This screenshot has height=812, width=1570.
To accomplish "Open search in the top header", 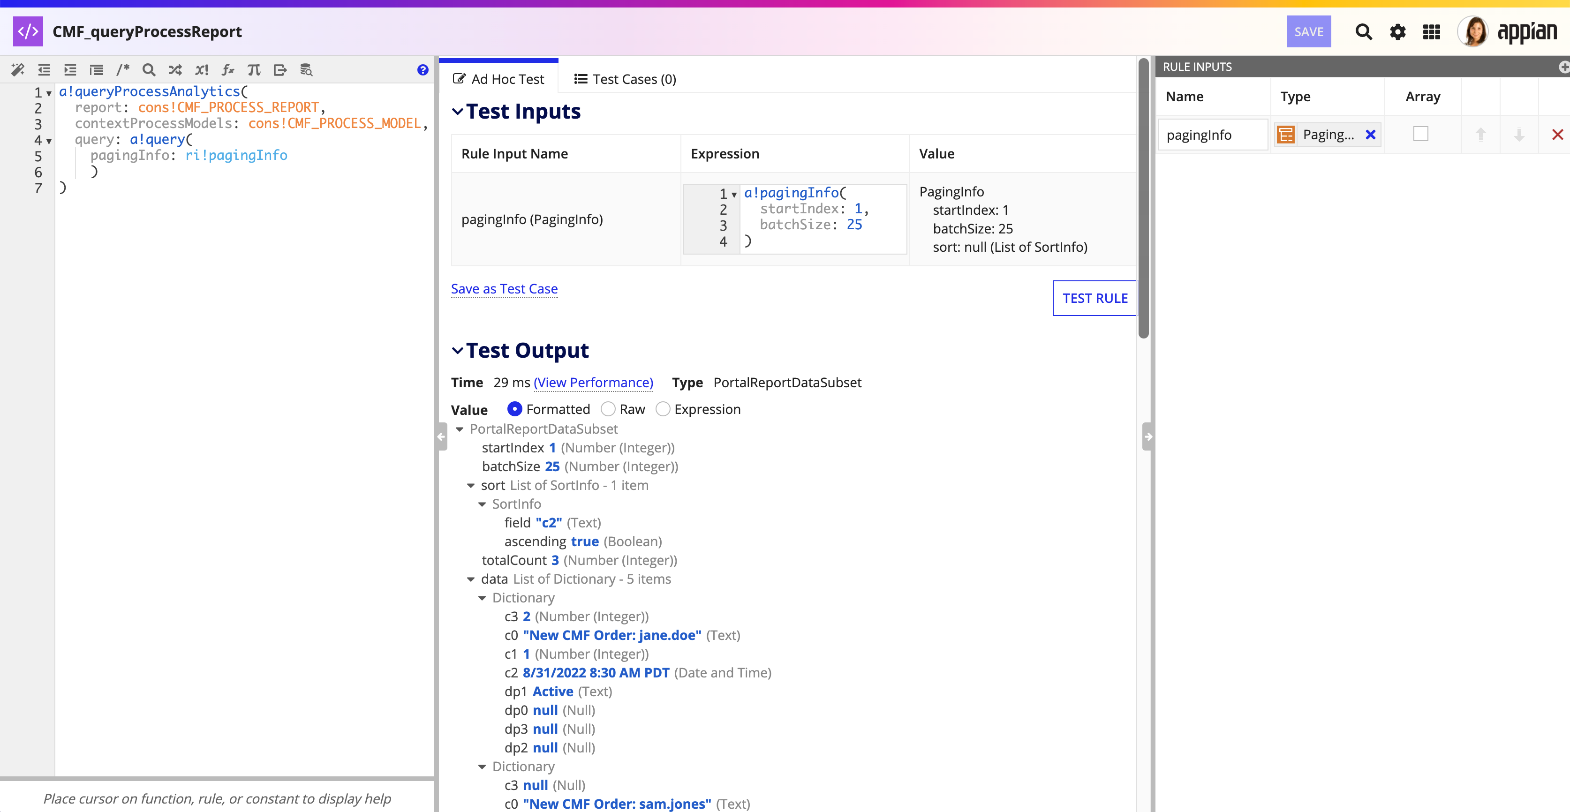I will pyautogui.click(x=1363, y=32).
